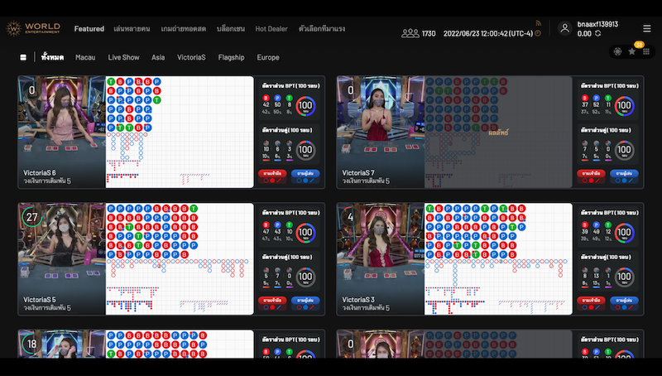Click VictoriaS 3 BPT 100-round ring chart
The image size is (662, 376).
(x=624, y=233)
